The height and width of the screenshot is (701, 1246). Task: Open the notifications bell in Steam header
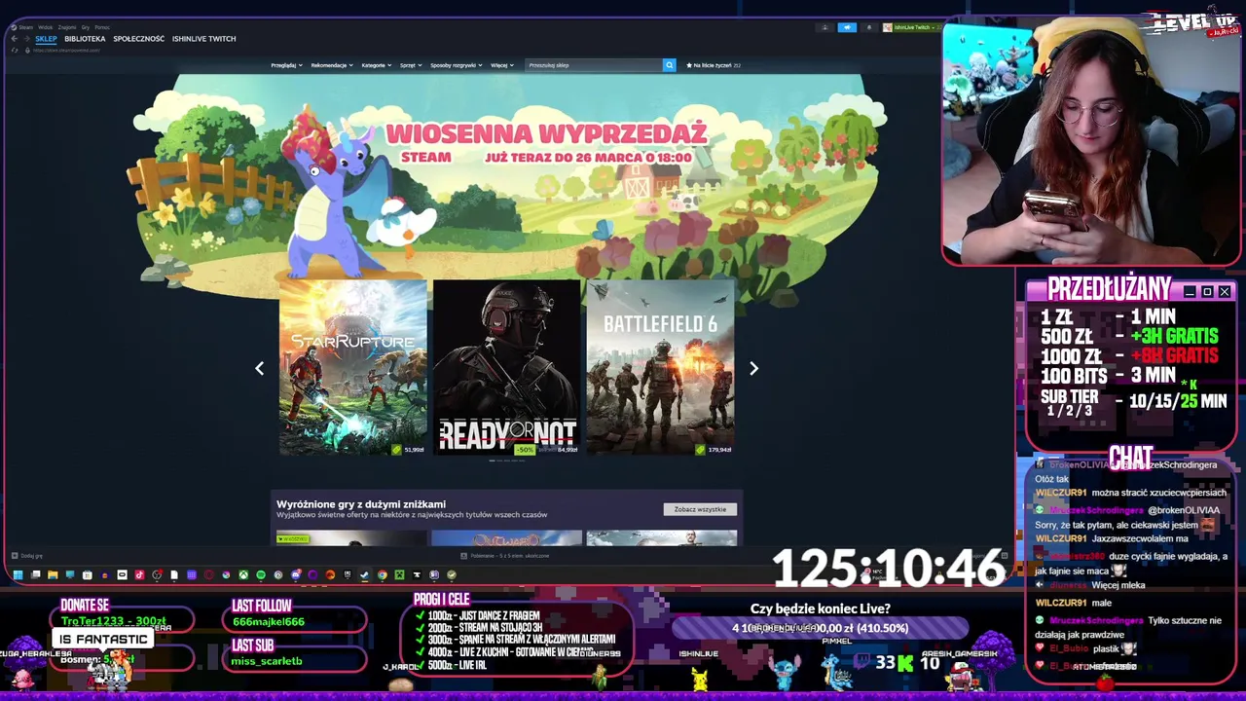click(x=869, y=27)
